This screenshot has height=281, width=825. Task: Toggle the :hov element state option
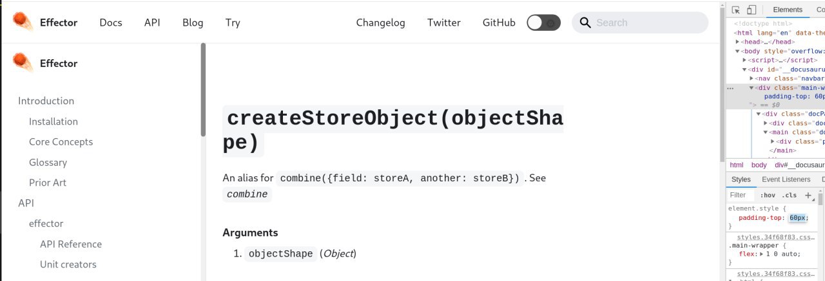pyautogui.click(x=768, y=195)
